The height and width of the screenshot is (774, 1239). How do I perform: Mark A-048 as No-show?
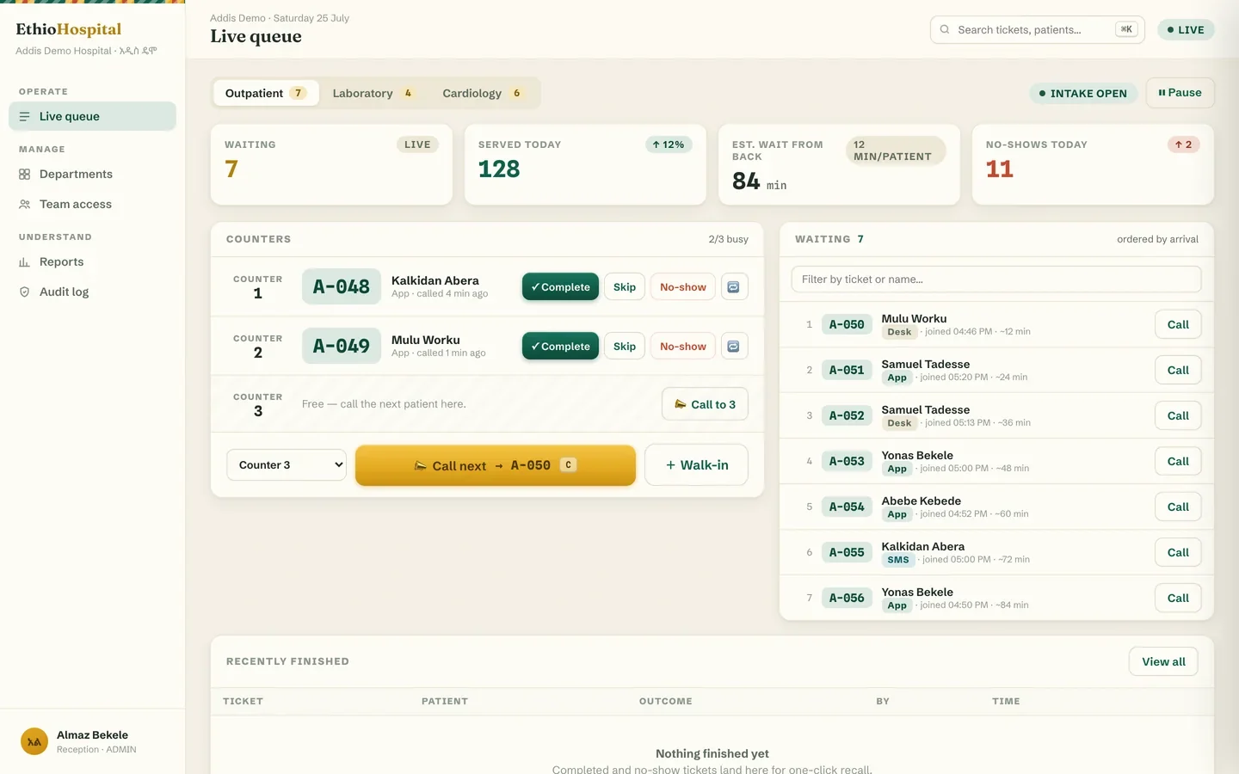683,287
